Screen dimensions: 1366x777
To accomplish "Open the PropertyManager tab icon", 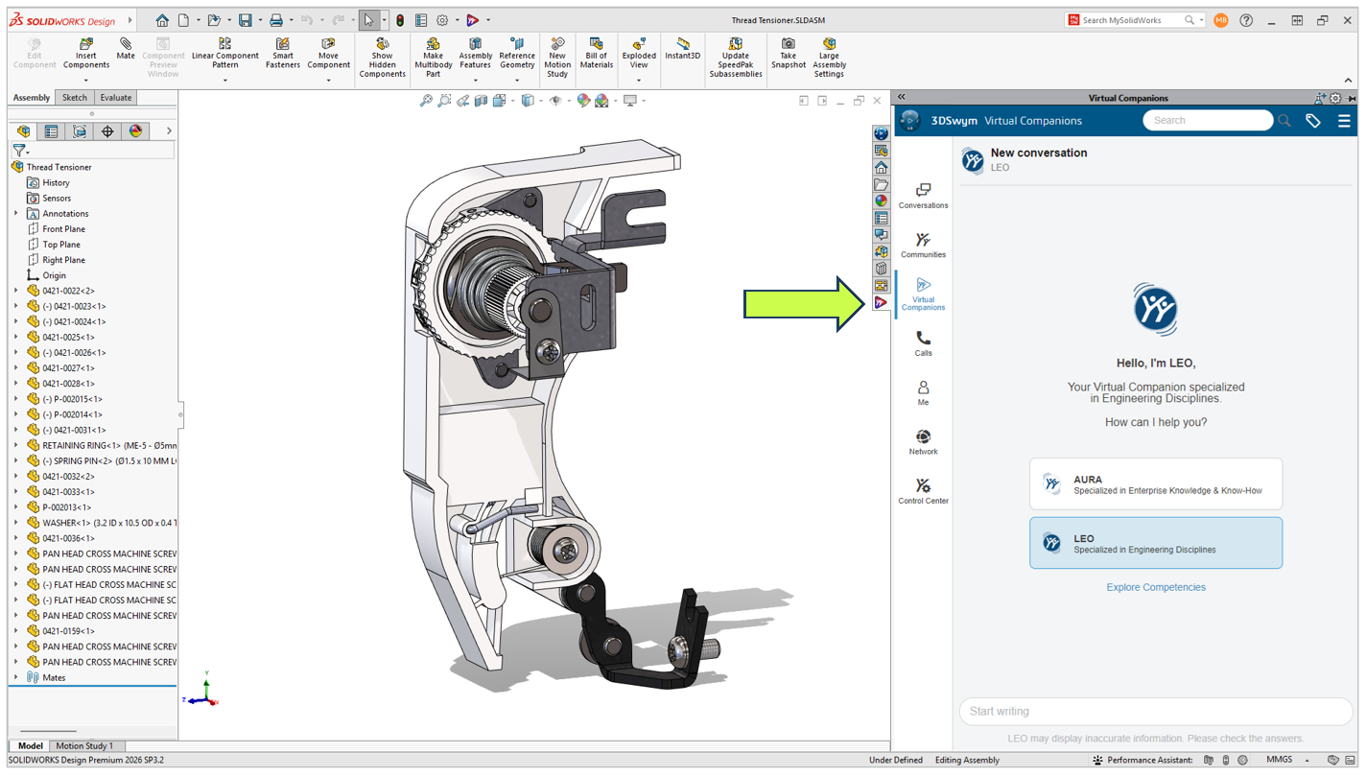I will 52,131.
